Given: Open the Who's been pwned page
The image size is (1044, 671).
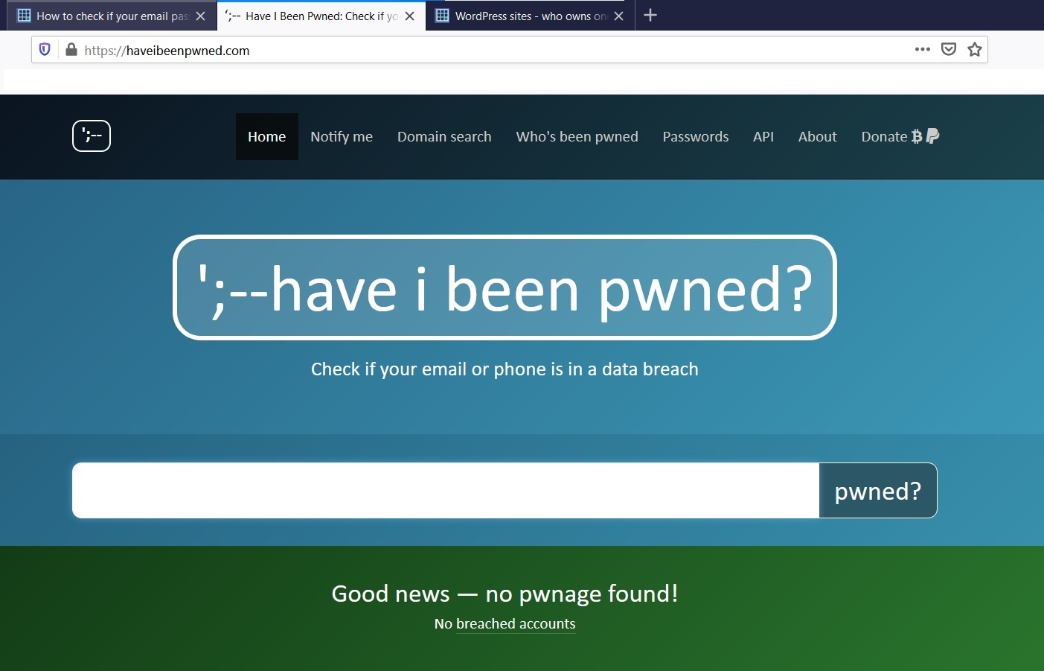Looking at the screenshot, I should 577,136.
